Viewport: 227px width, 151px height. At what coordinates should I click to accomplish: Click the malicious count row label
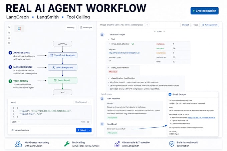coord(161,44)
